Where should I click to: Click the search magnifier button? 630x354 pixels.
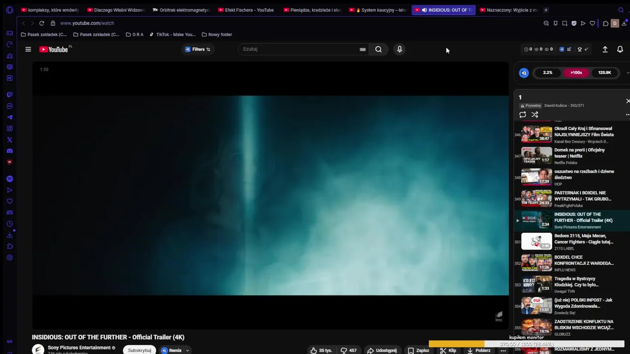[x=378, y=49]
